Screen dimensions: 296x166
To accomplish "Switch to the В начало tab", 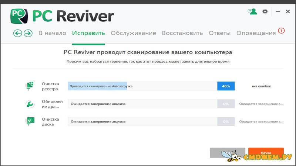I will pos(53,33).
